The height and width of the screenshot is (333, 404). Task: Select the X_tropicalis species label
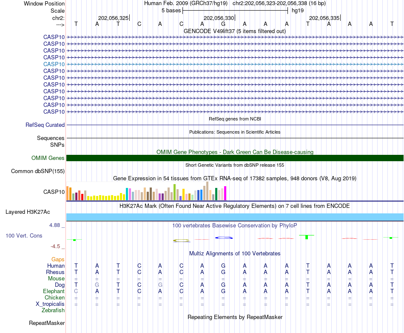tap(50, 304)
